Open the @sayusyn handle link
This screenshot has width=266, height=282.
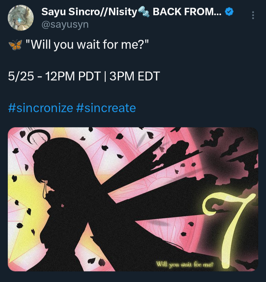[x=65, y=24]
